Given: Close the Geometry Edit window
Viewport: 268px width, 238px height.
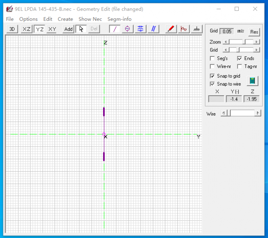Looking at the screenshot, I should pos(255,9).
